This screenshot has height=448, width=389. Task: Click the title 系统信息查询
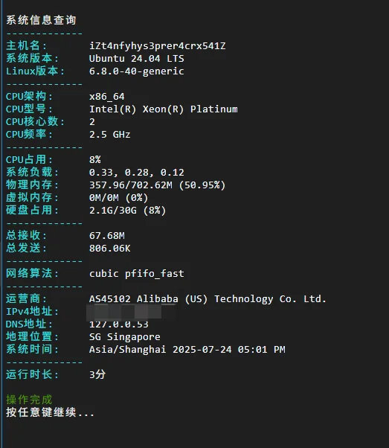pos(41,20)
